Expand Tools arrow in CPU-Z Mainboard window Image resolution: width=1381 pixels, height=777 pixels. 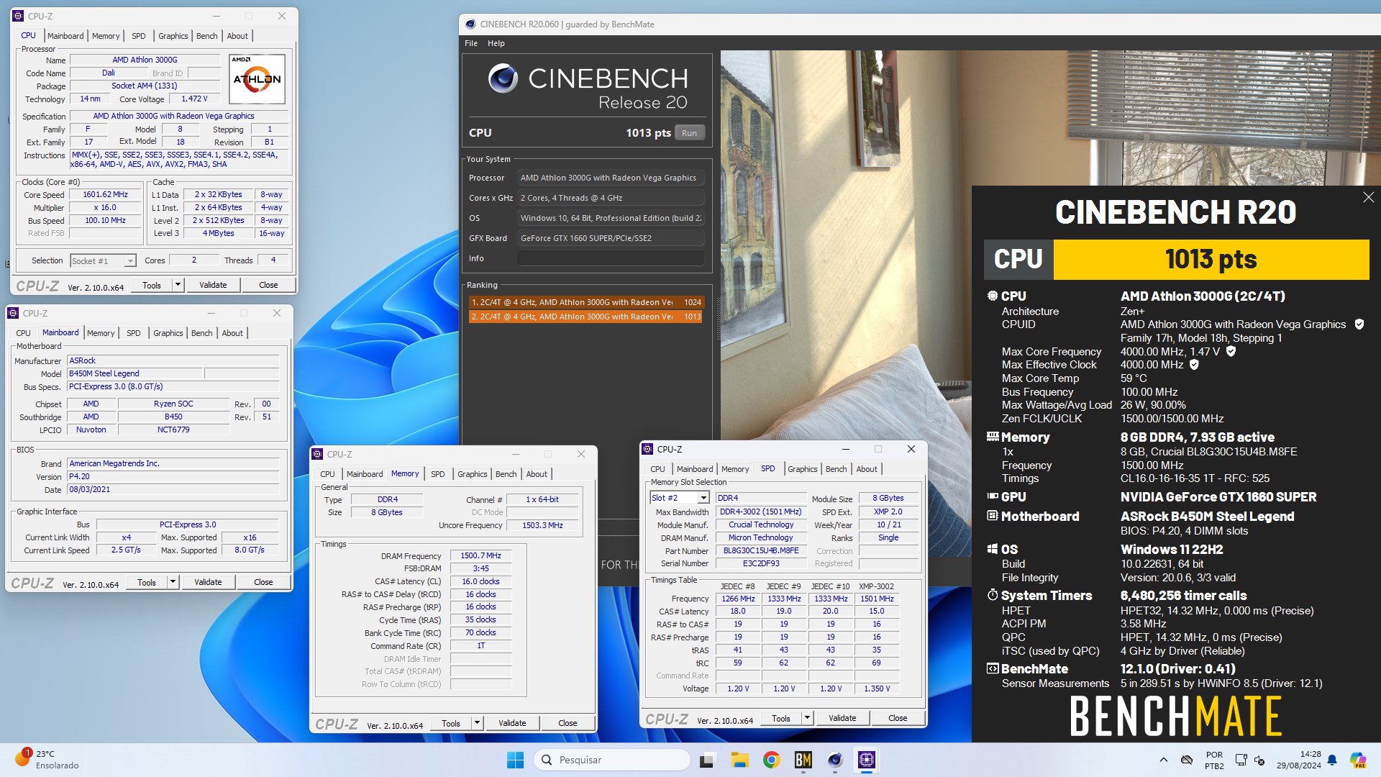pos(173,582)
